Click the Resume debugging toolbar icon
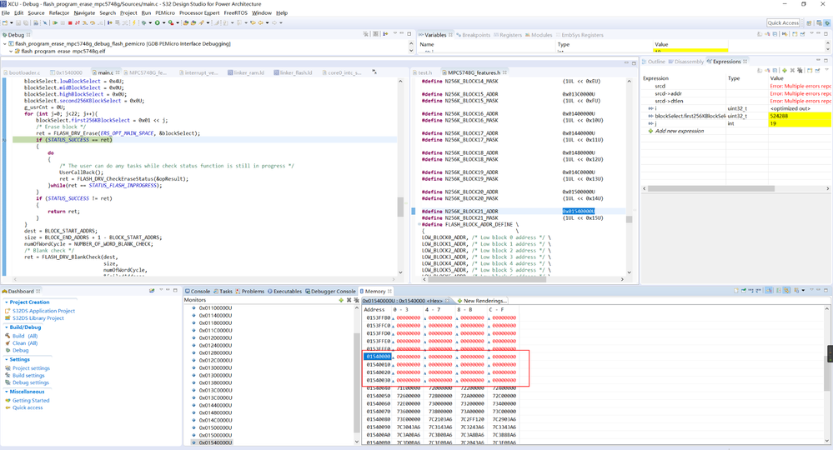The width and height of the screenshot is (833, 450). tap(55, 22)
